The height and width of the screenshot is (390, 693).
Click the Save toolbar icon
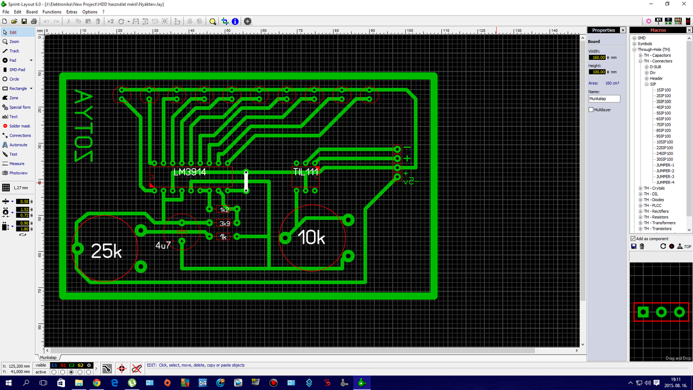[x=24, y=21]
